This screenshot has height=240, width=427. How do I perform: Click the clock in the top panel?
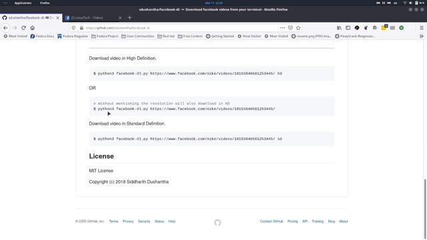pos(213,3)
